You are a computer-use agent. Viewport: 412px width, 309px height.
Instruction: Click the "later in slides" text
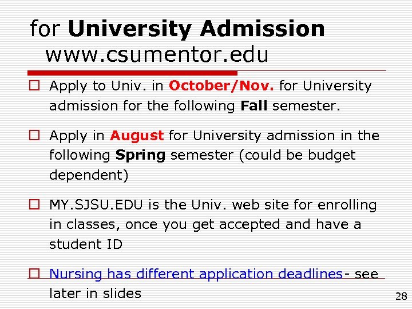click(95, 294)
